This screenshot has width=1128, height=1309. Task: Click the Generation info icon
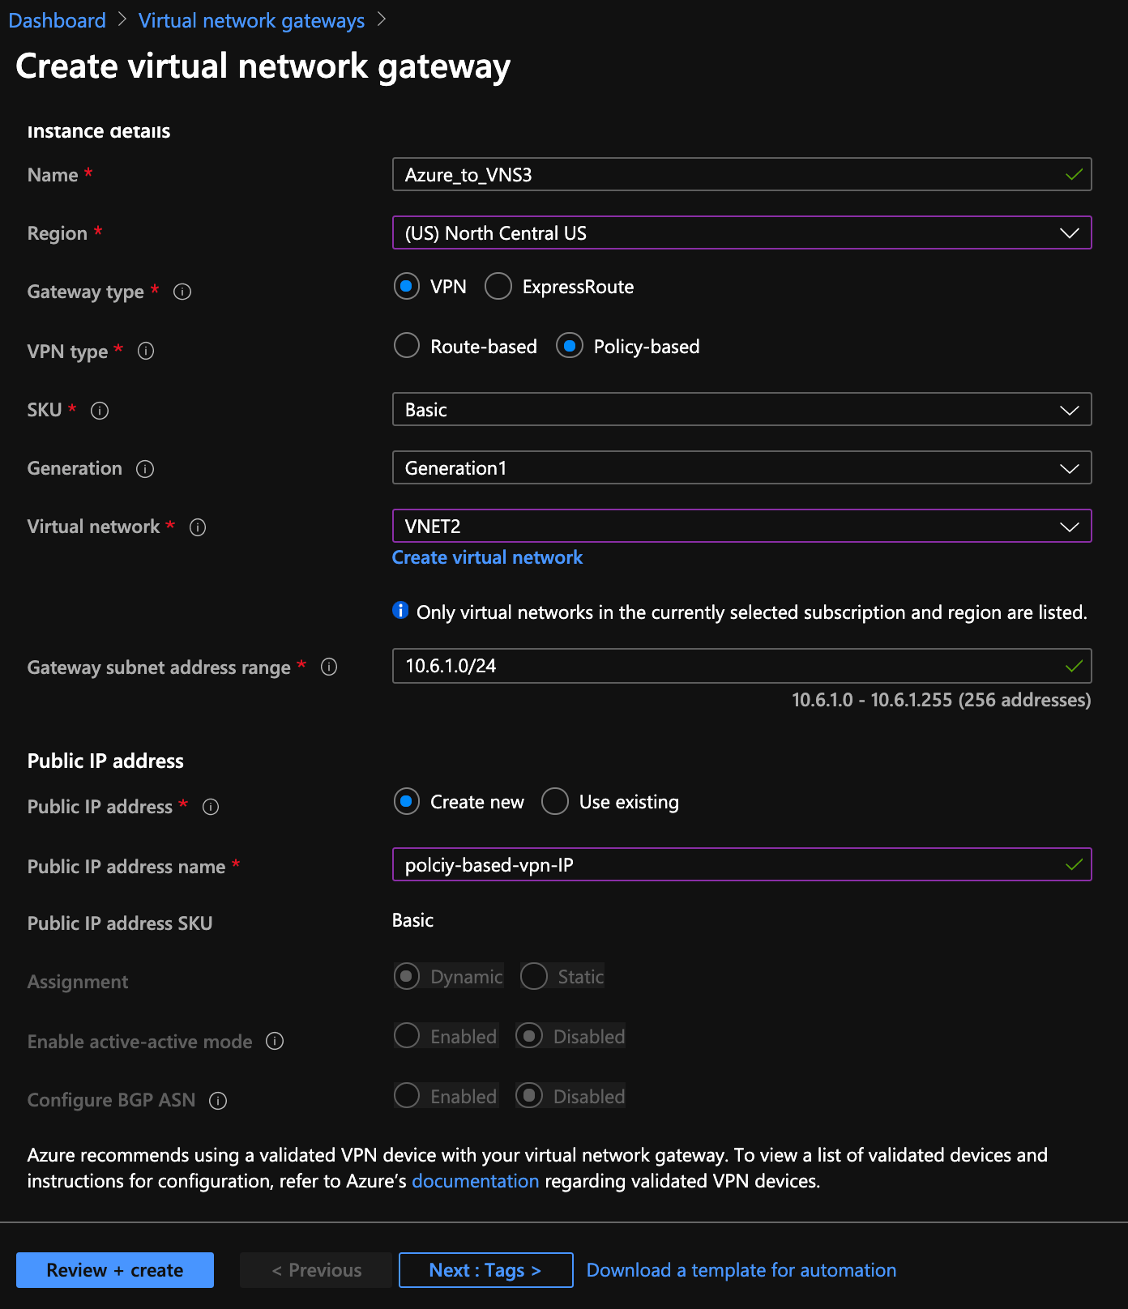[x=145, y=469]
